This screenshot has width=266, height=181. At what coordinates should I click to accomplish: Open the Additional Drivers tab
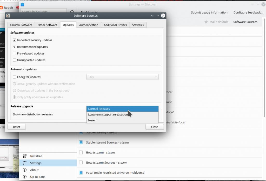click(x=115, y=25)
